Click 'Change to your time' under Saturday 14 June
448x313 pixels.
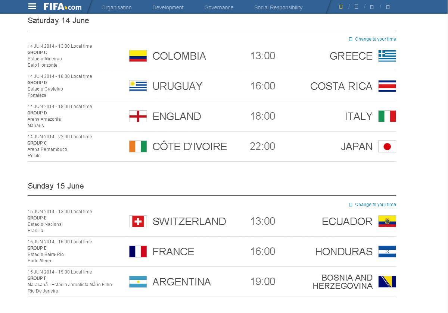tap(375, 39)
